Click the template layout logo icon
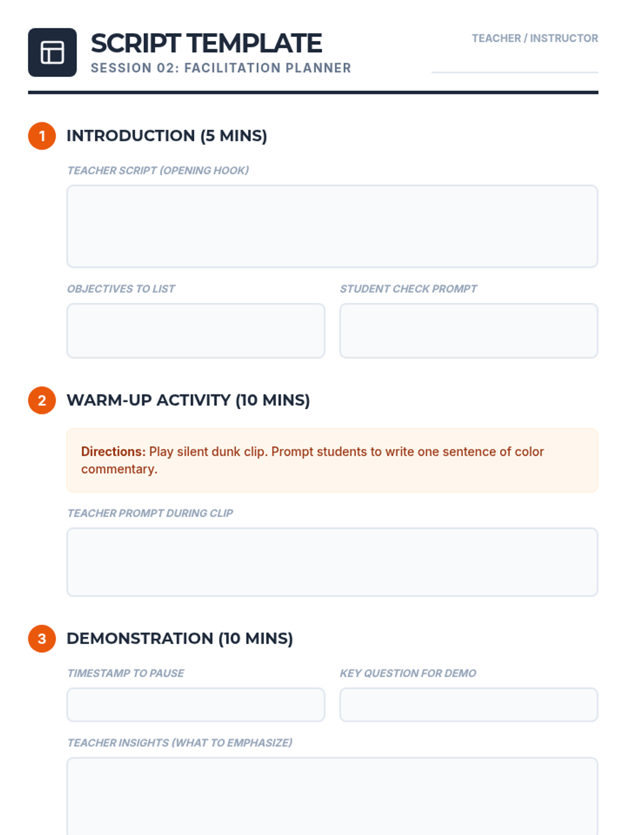This screenshot has height=835, width=626. (52, 52)
